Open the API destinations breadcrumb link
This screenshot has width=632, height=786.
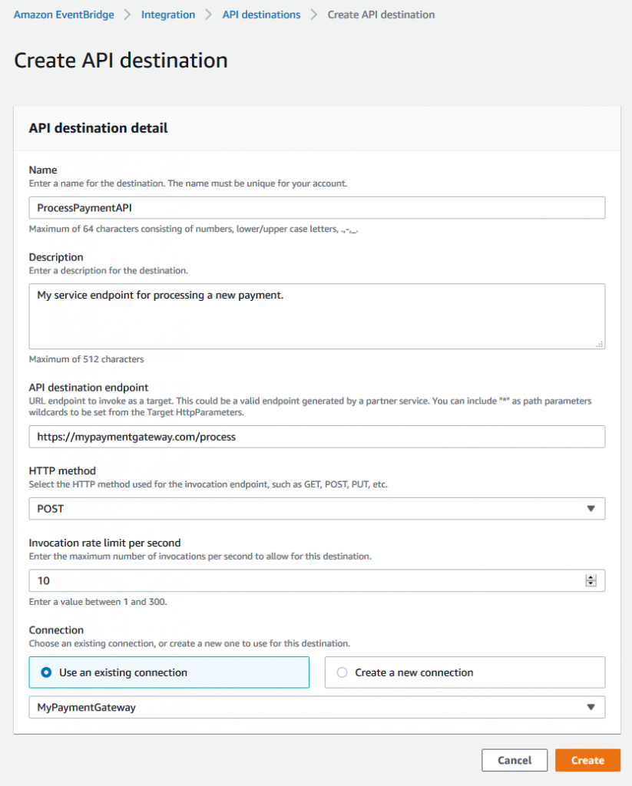click(x=261, y=14)
